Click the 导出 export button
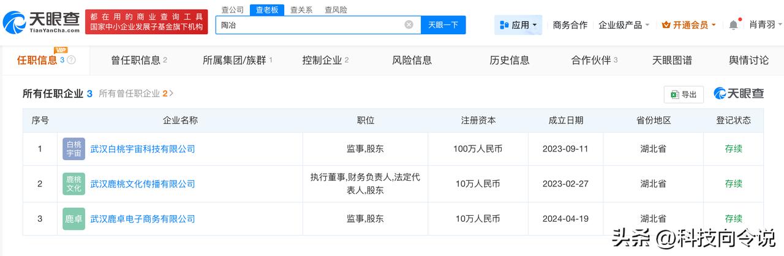This screenshot has height=256, width=784. point(684,95)
